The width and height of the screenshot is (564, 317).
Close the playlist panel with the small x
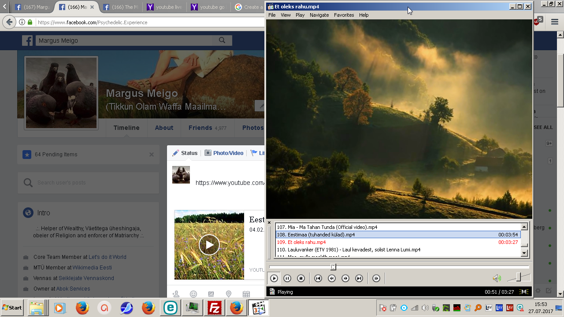pos(269,223)
